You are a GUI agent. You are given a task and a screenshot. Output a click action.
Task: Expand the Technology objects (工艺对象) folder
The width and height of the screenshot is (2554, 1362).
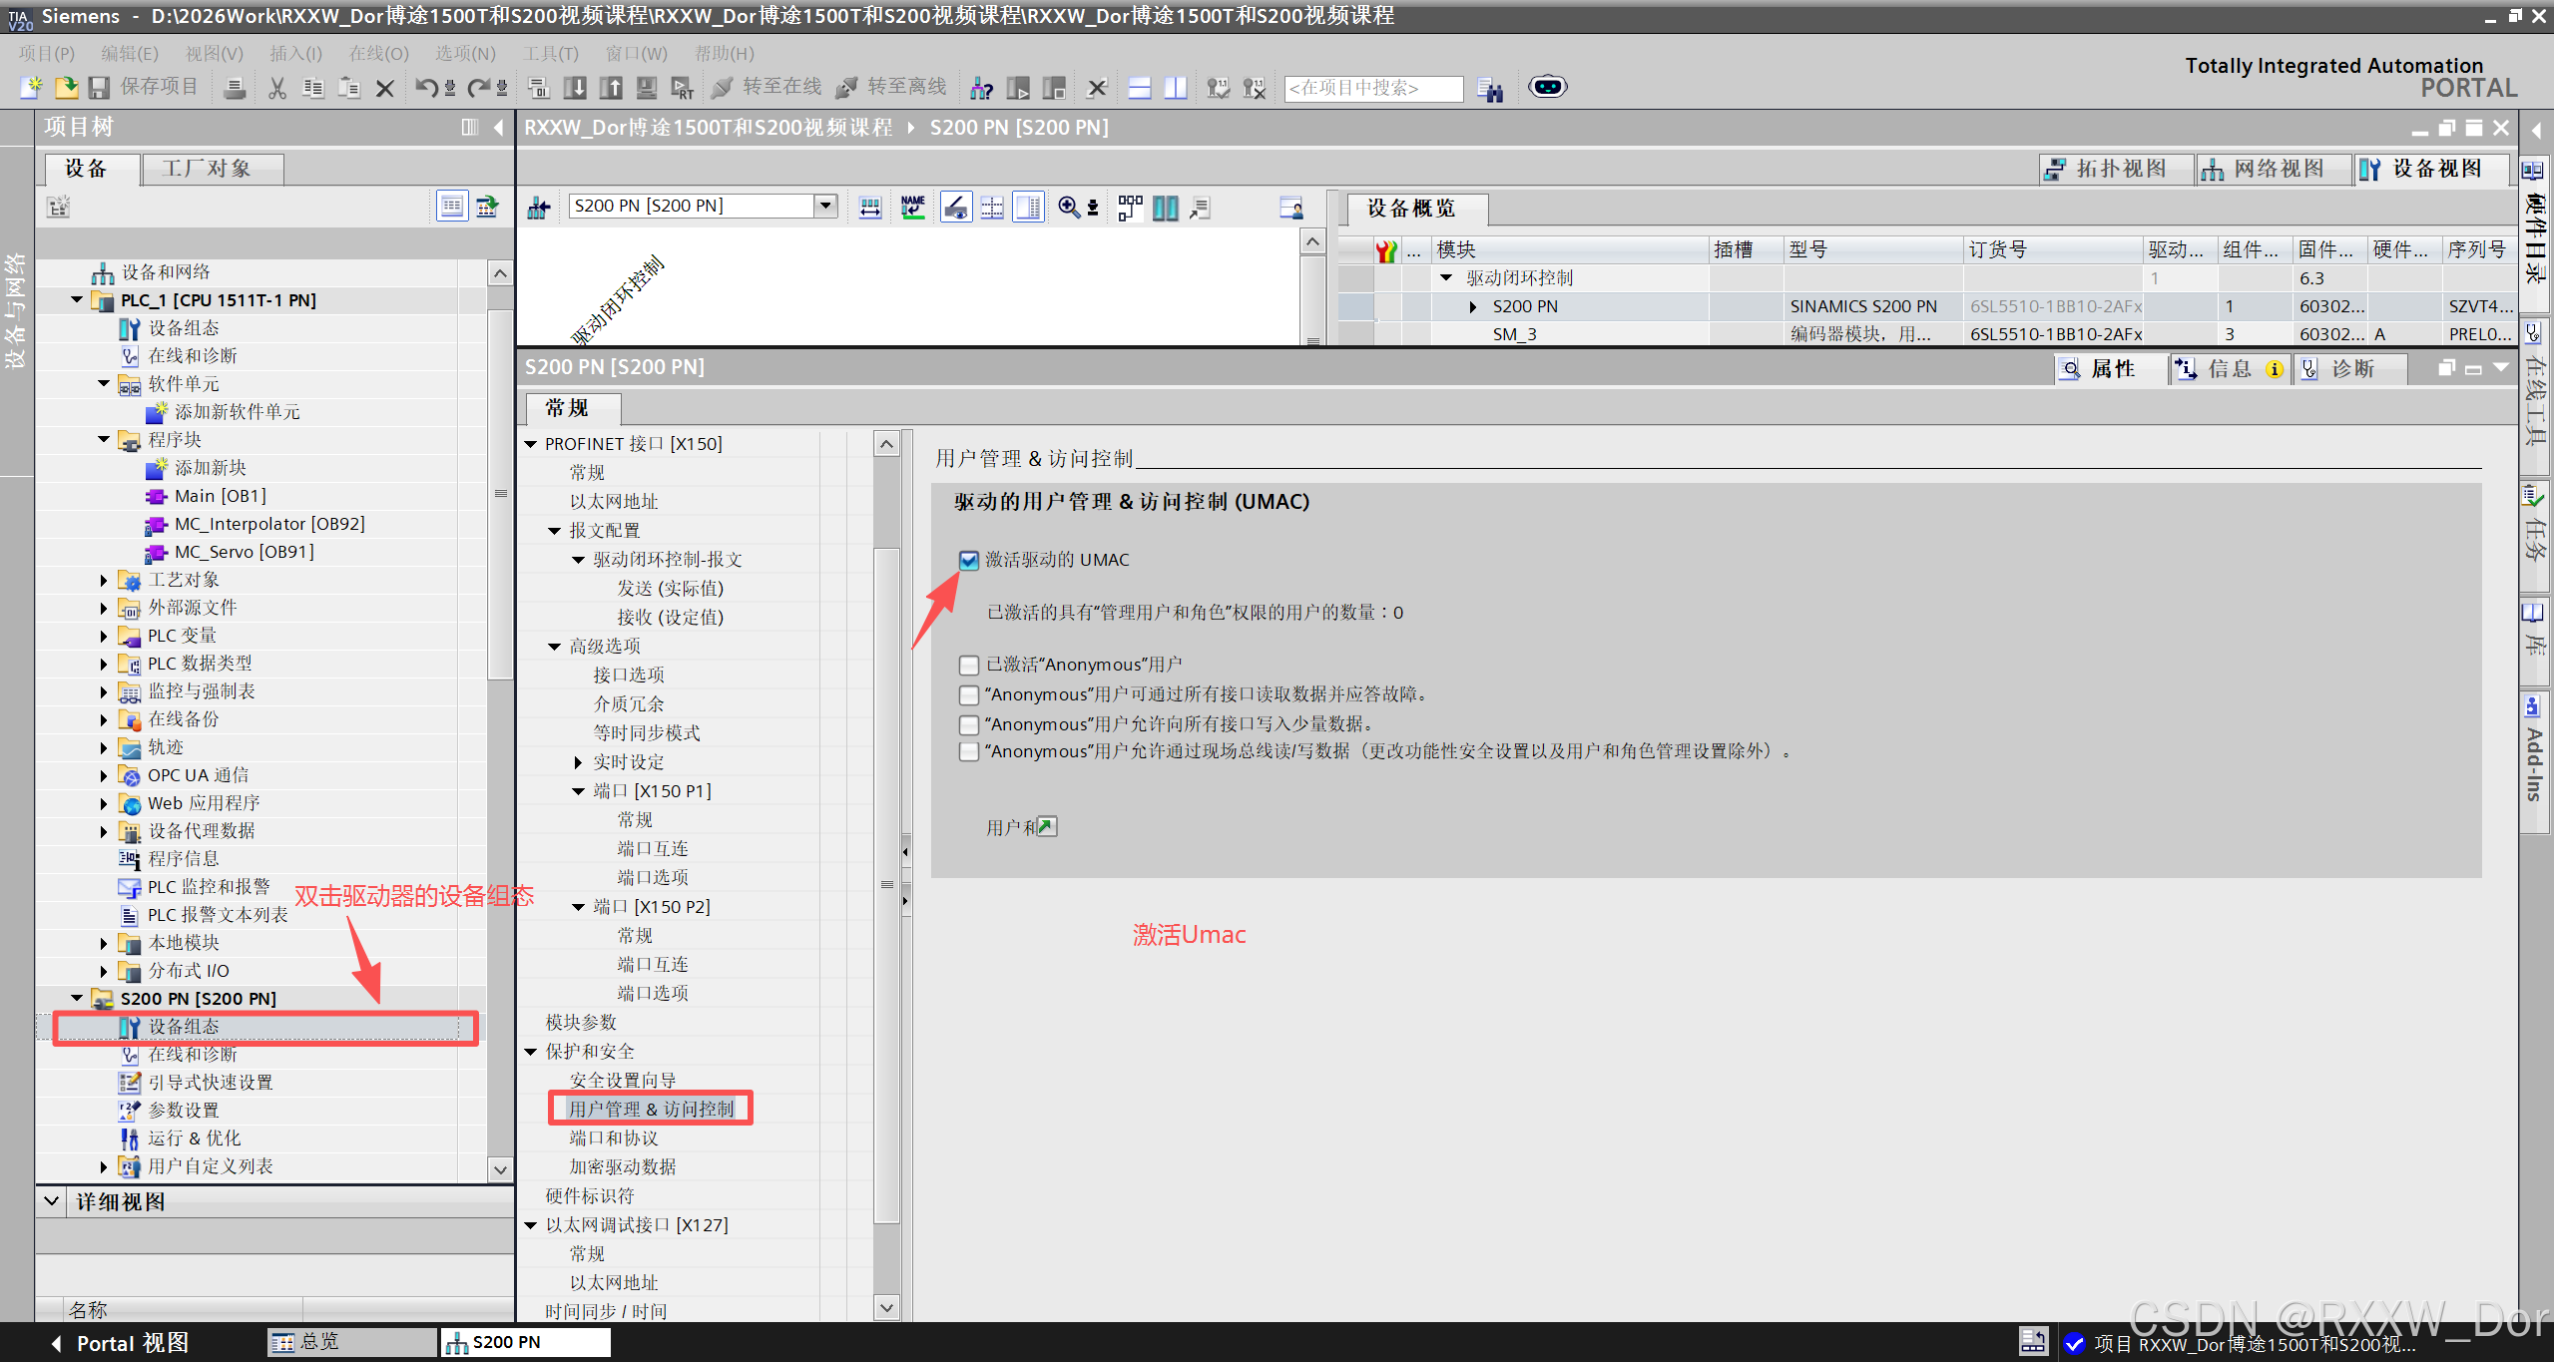coord(104,580)
